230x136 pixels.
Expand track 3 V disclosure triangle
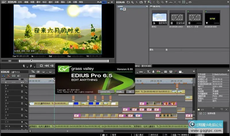coord(6,106)
